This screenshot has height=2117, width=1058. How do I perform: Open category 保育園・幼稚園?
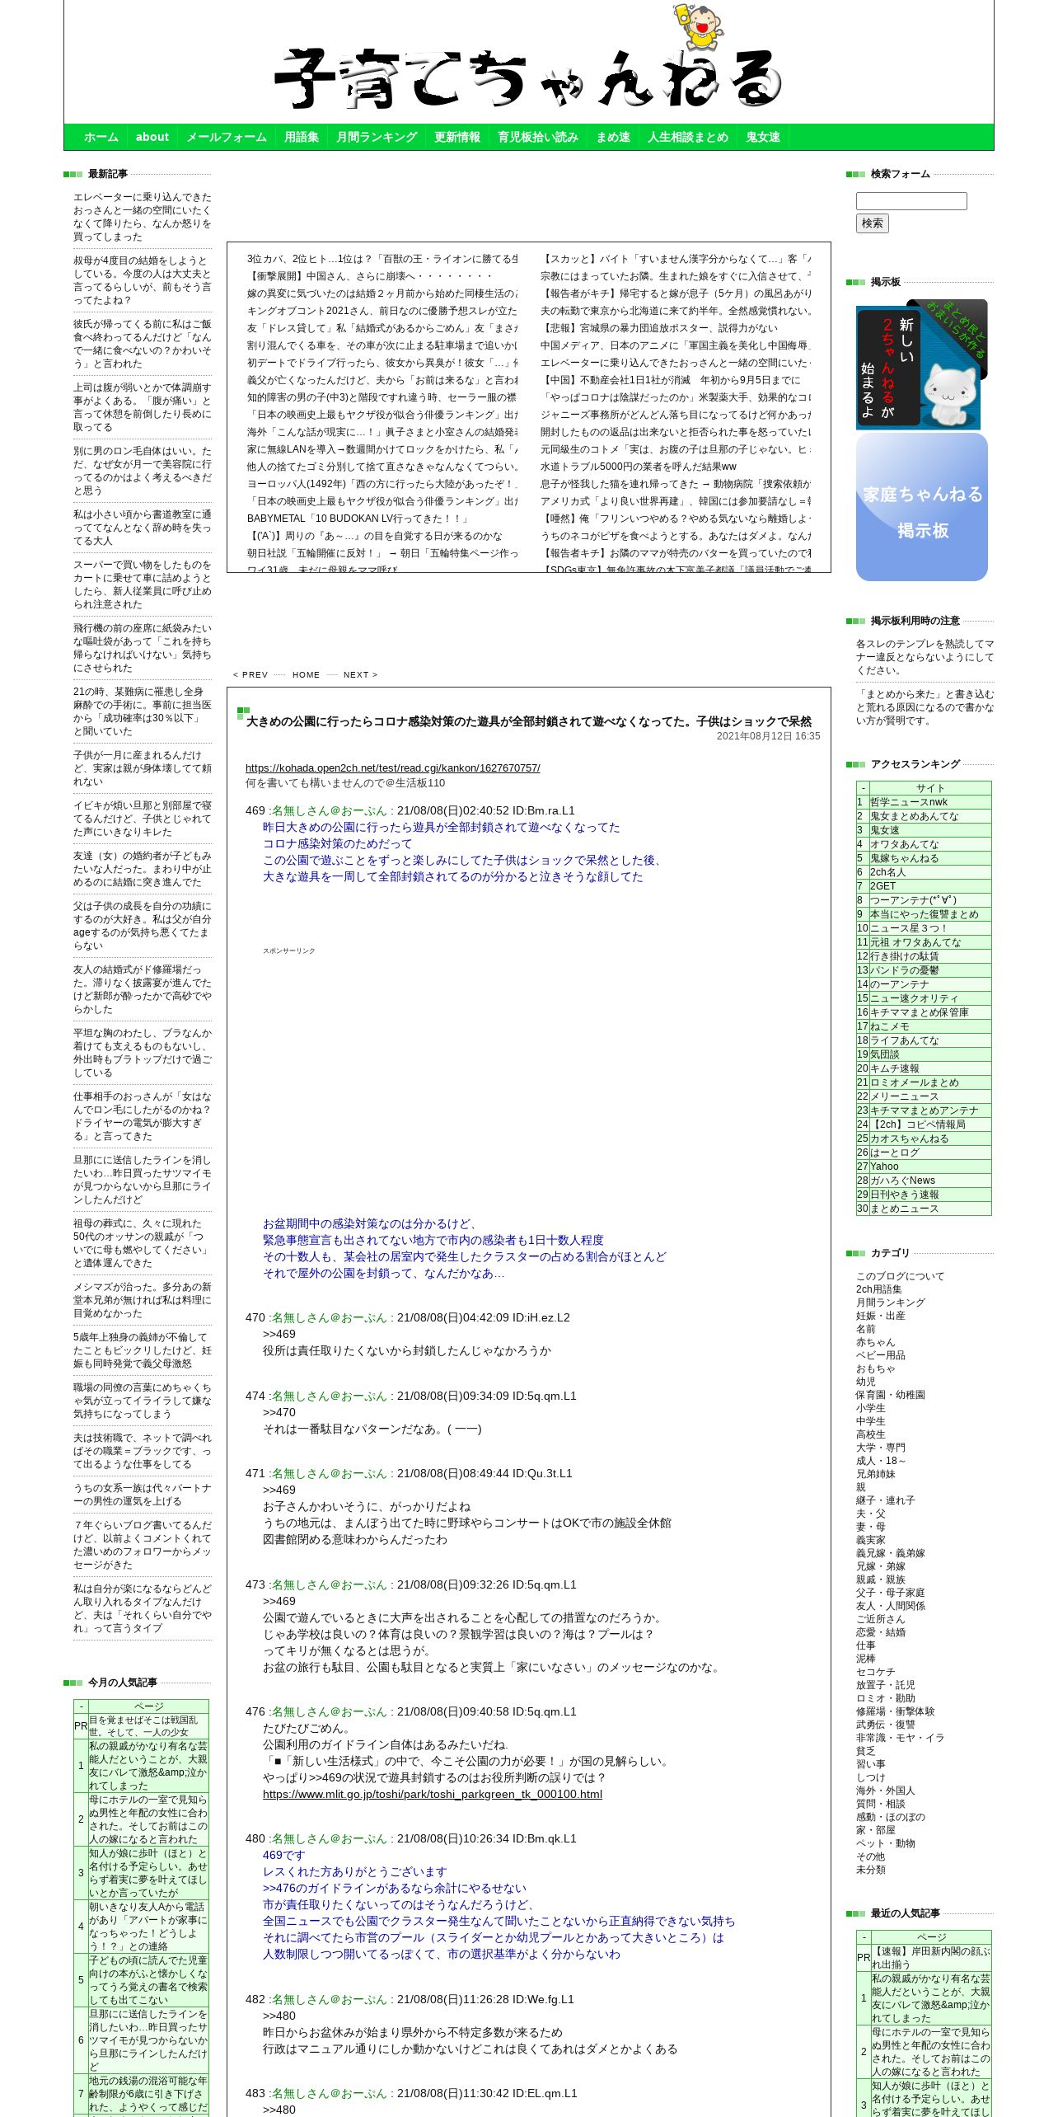(x=890, y=1395)
